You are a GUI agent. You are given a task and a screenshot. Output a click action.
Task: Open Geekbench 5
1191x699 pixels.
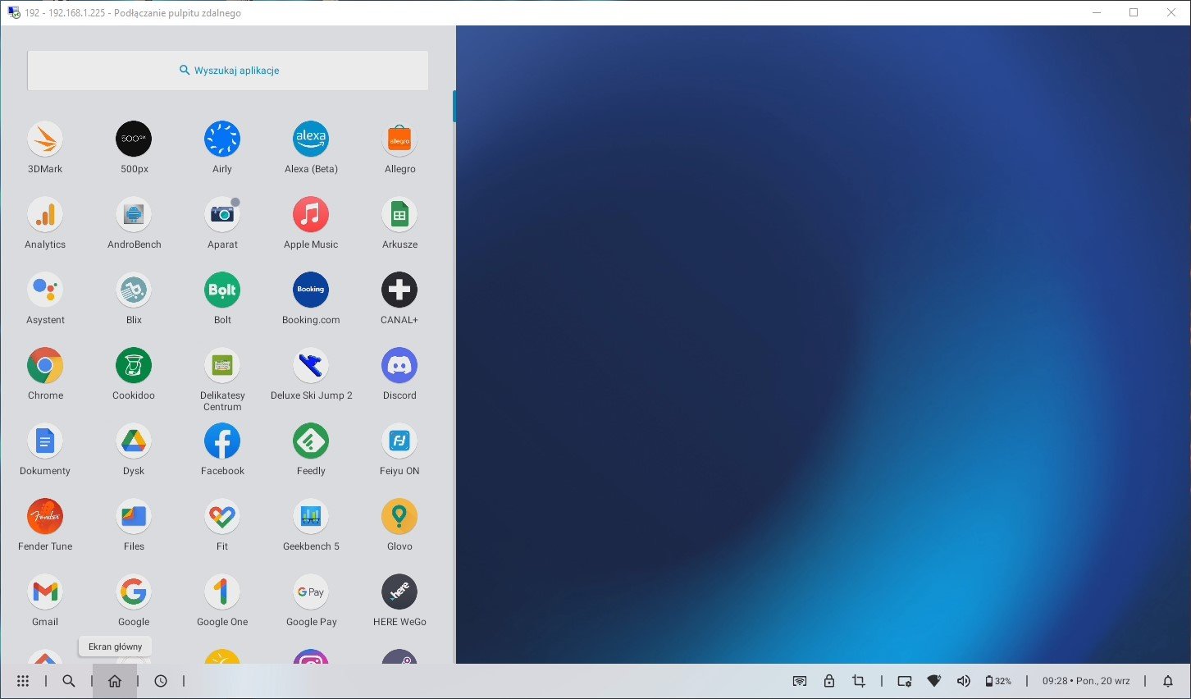point(311,516)
